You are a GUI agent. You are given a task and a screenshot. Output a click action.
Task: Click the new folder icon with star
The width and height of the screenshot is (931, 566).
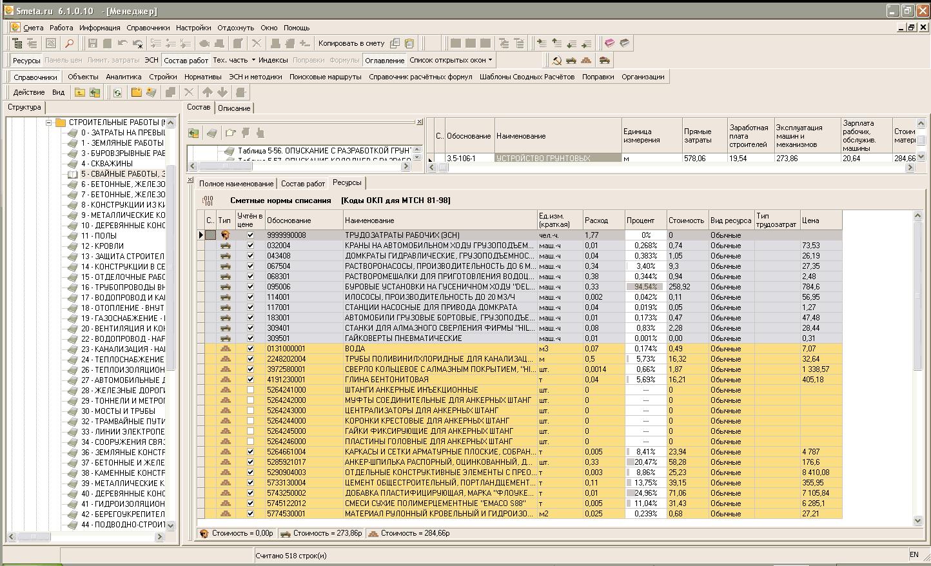(137, 92)
